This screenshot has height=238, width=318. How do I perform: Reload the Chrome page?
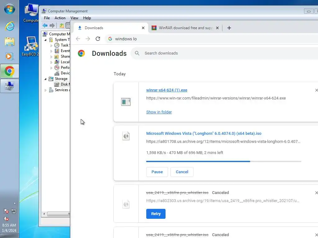pyautogui.click(x=98, y=39)
